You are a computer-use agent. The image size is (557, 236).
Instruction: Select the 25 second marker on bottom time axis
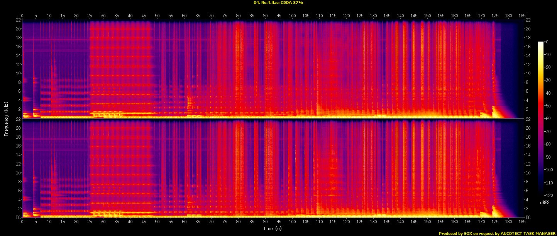click(x=90, y=222)
